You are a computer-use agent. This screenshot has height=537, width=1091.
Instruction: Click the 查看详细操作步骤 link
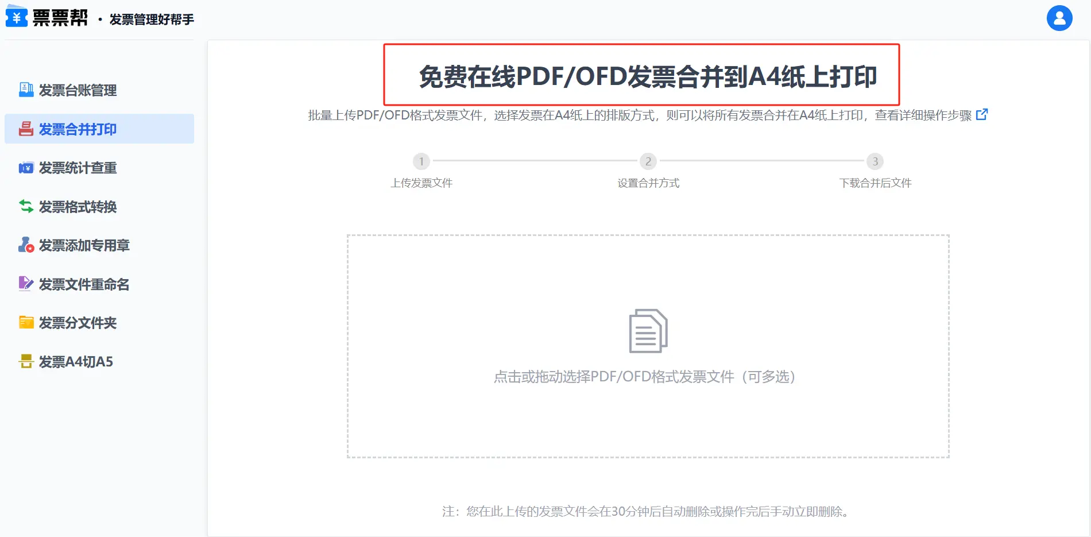coord(923,115)
